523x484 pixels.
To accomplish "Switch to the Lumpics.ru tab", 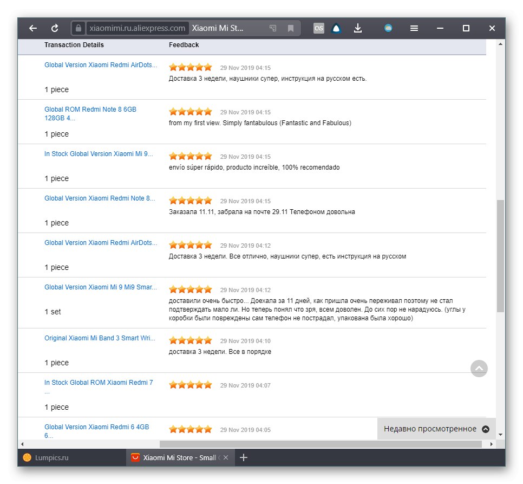I will pos(71,457).
